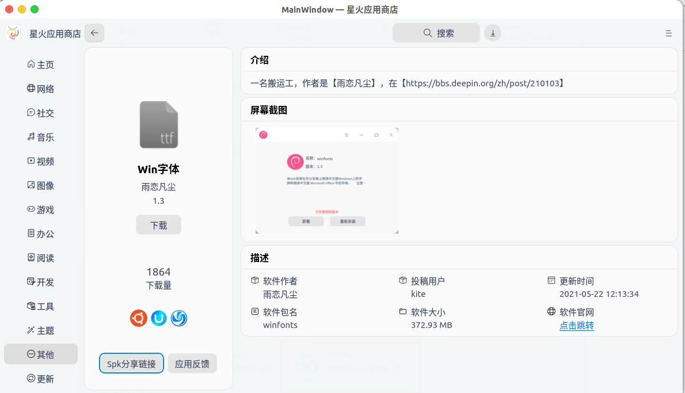This screenshot has height=393, width=685.
Task: Go to the 社交 social category
Action: (x=40, y=113)
